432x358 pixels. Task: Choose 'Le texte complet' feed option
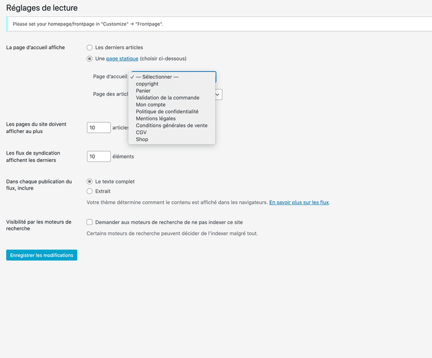[90, 182]
